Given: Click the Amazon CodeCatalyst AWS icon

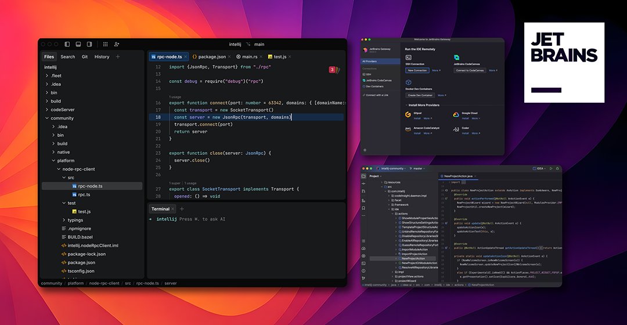Looking at the screenshot, I should 408,129.
